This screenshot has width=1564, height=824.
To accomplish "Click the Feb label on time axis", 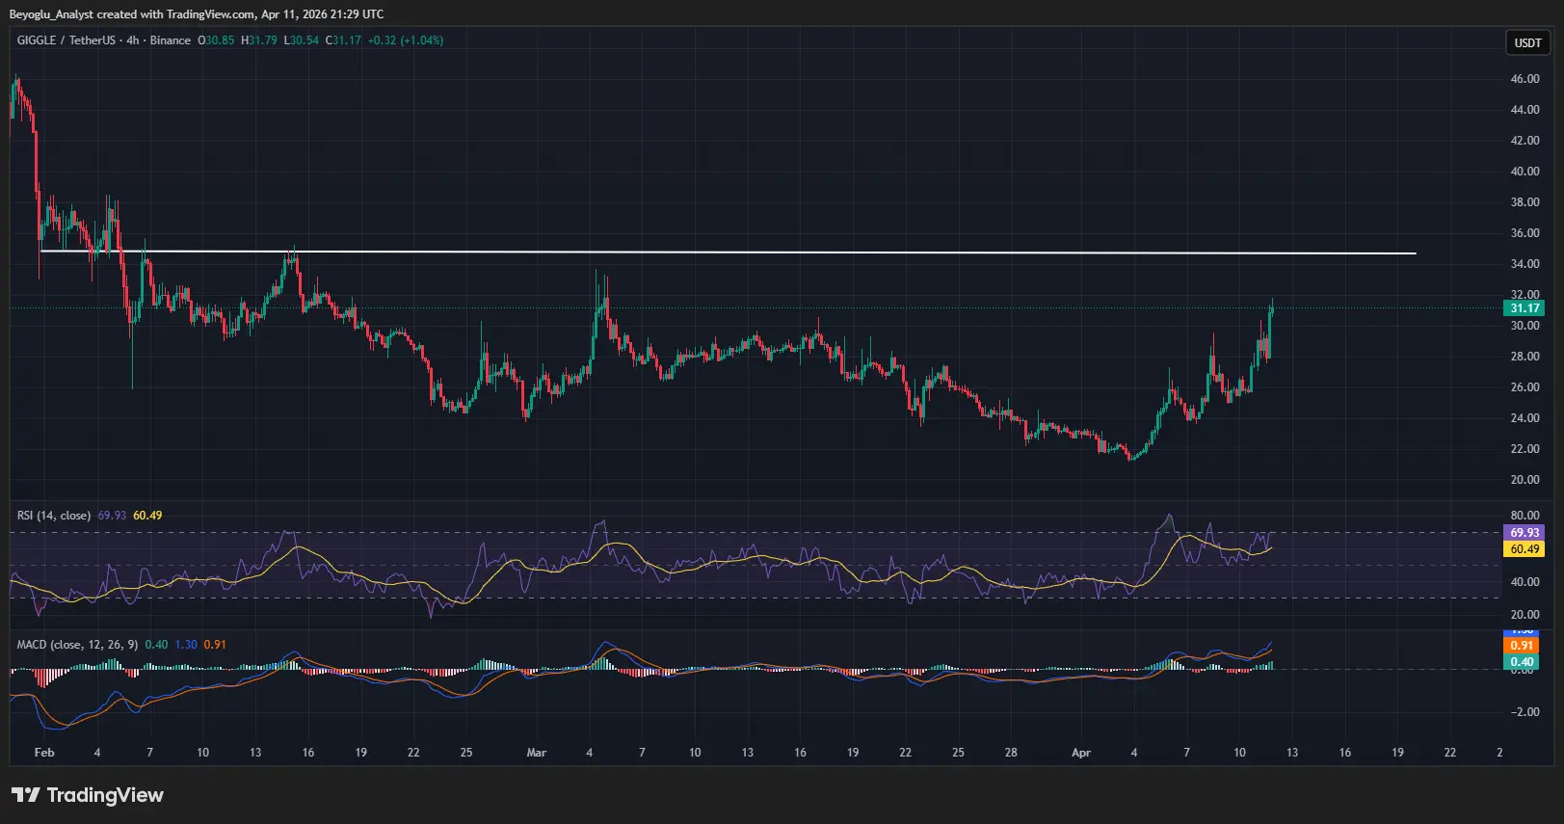I will point(44,753).
